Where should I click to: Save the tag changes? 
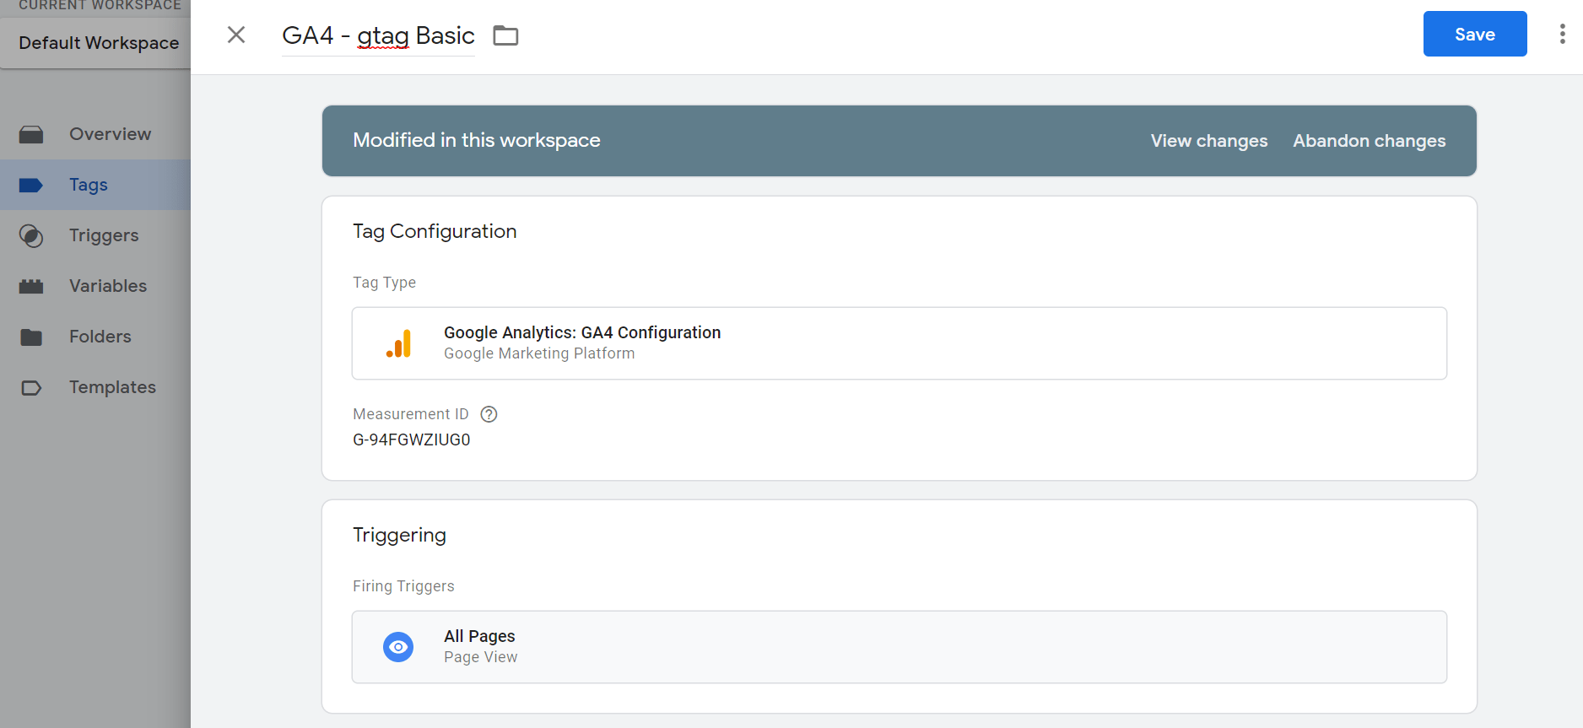tap(1474, 35)
